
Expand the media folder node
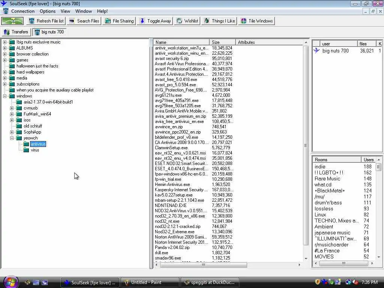click(4, 78)
